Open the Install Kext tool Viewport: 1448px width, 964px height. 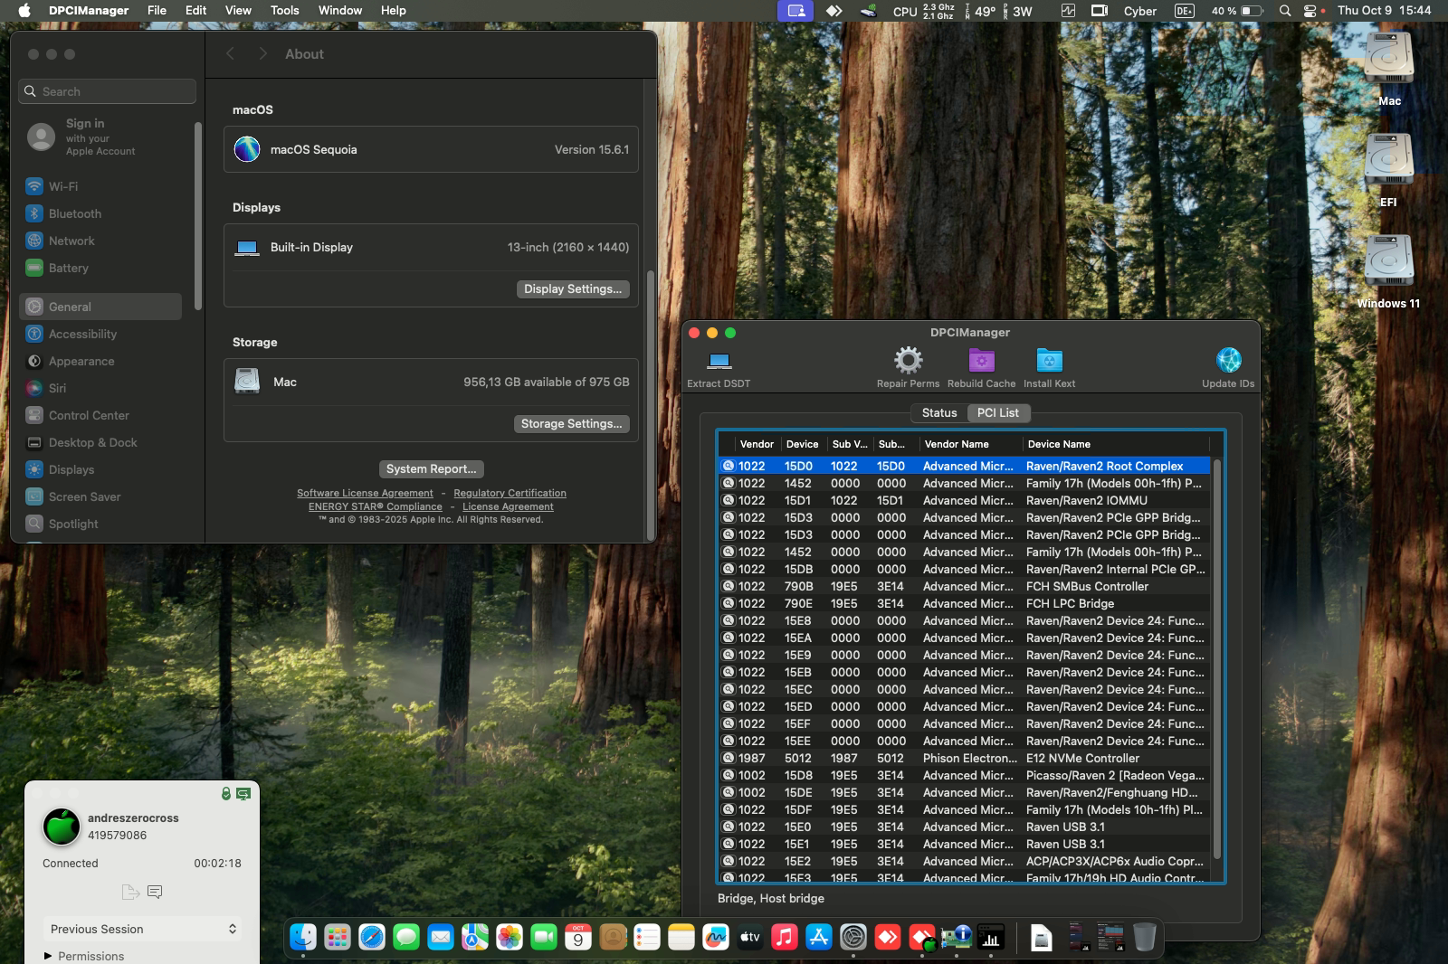pos(1049,361)
